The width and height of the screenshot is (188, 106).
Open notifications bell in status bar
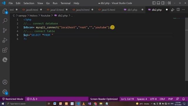[x=183, y=99]
